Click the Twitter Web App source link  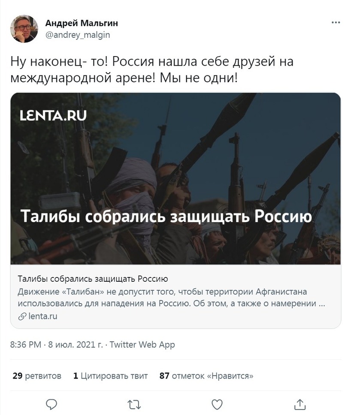[142, 345]
